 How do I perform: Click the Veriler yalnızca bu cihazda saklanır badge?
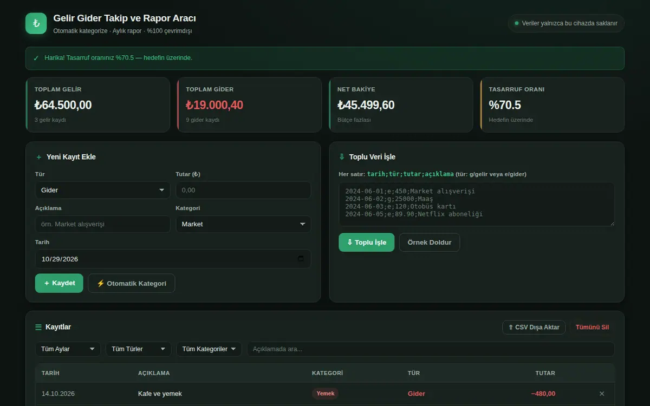566,23
